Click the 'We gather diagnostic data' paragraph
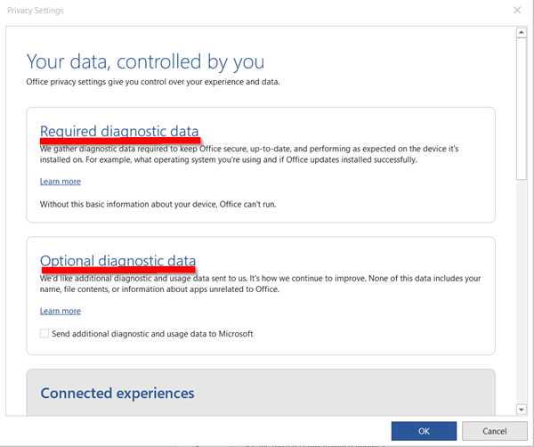The width and height of the screenshot is (534, 447). [x=249, y=154]
